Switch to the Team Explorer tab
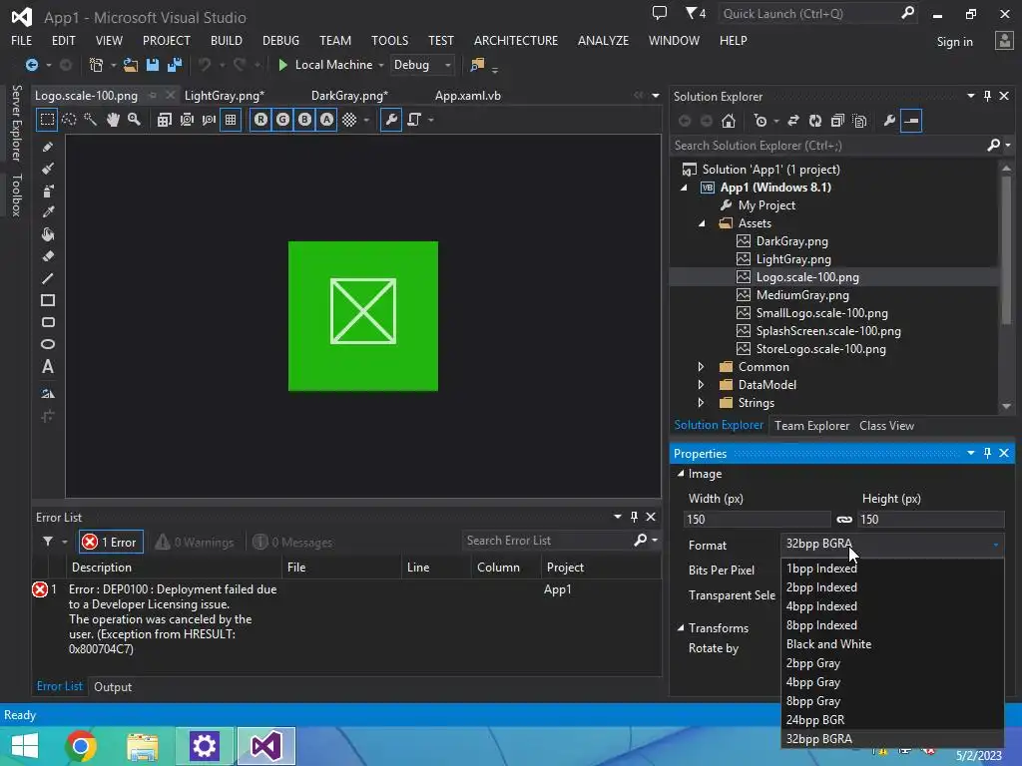Screen dimensions: 1022x766 tap(811, 425)
